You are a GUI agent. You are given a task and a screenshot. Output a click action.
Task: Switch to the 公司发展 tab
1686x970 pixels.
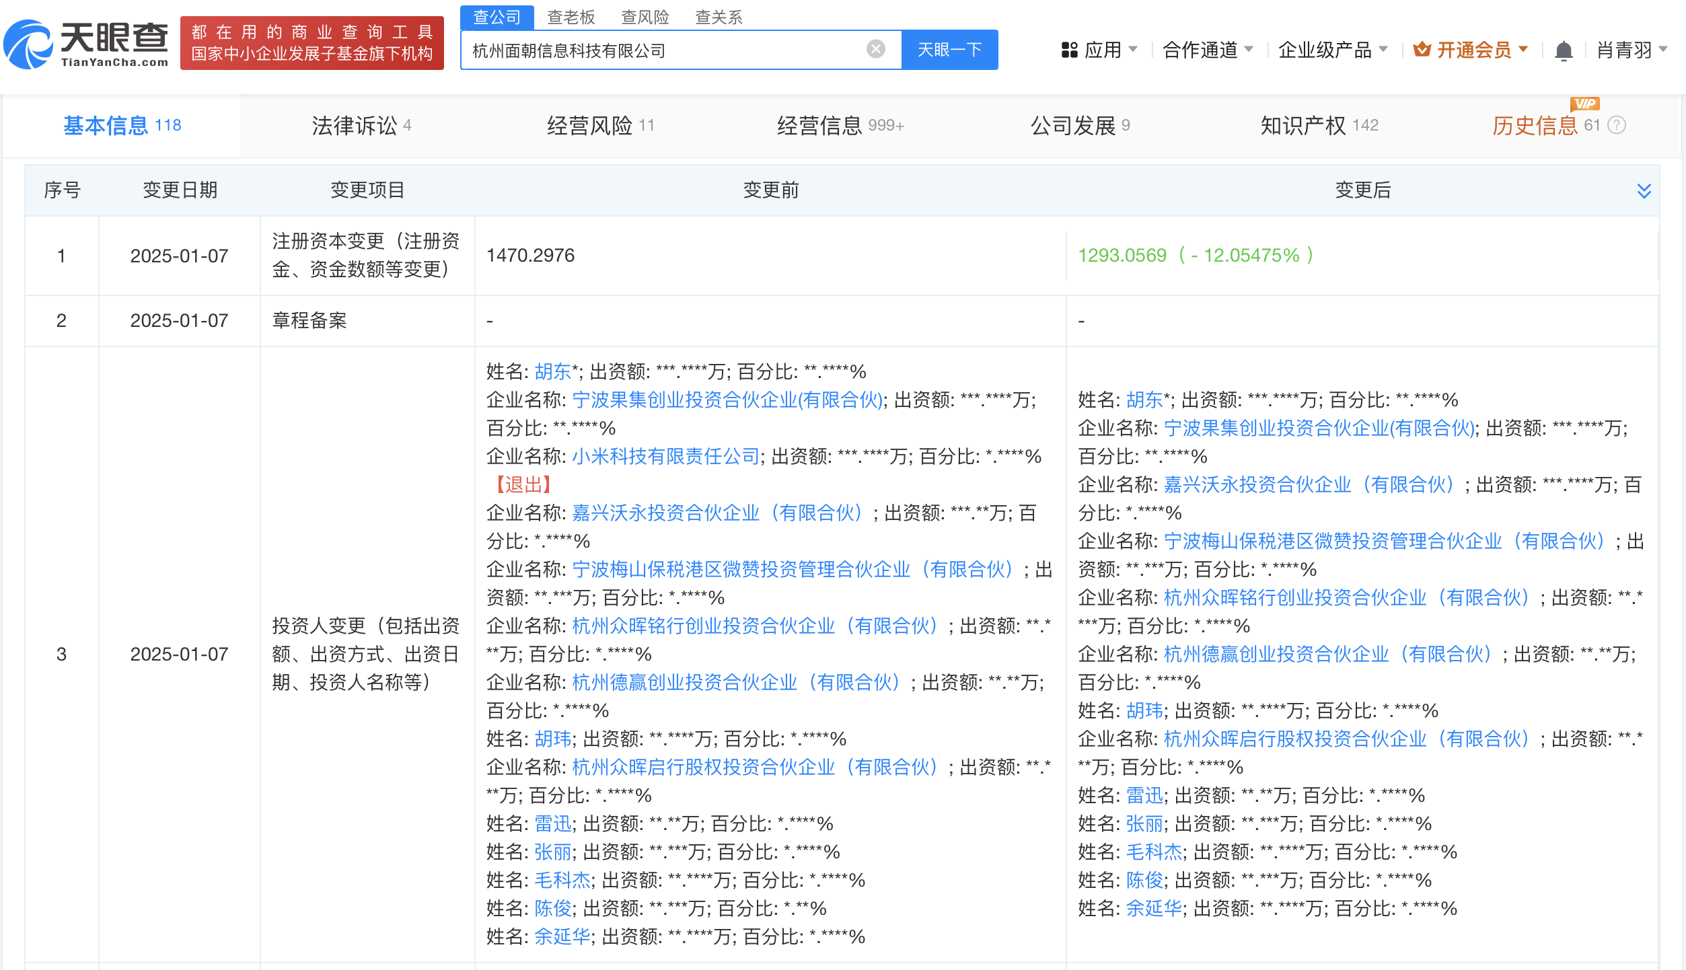[1080, 126]
